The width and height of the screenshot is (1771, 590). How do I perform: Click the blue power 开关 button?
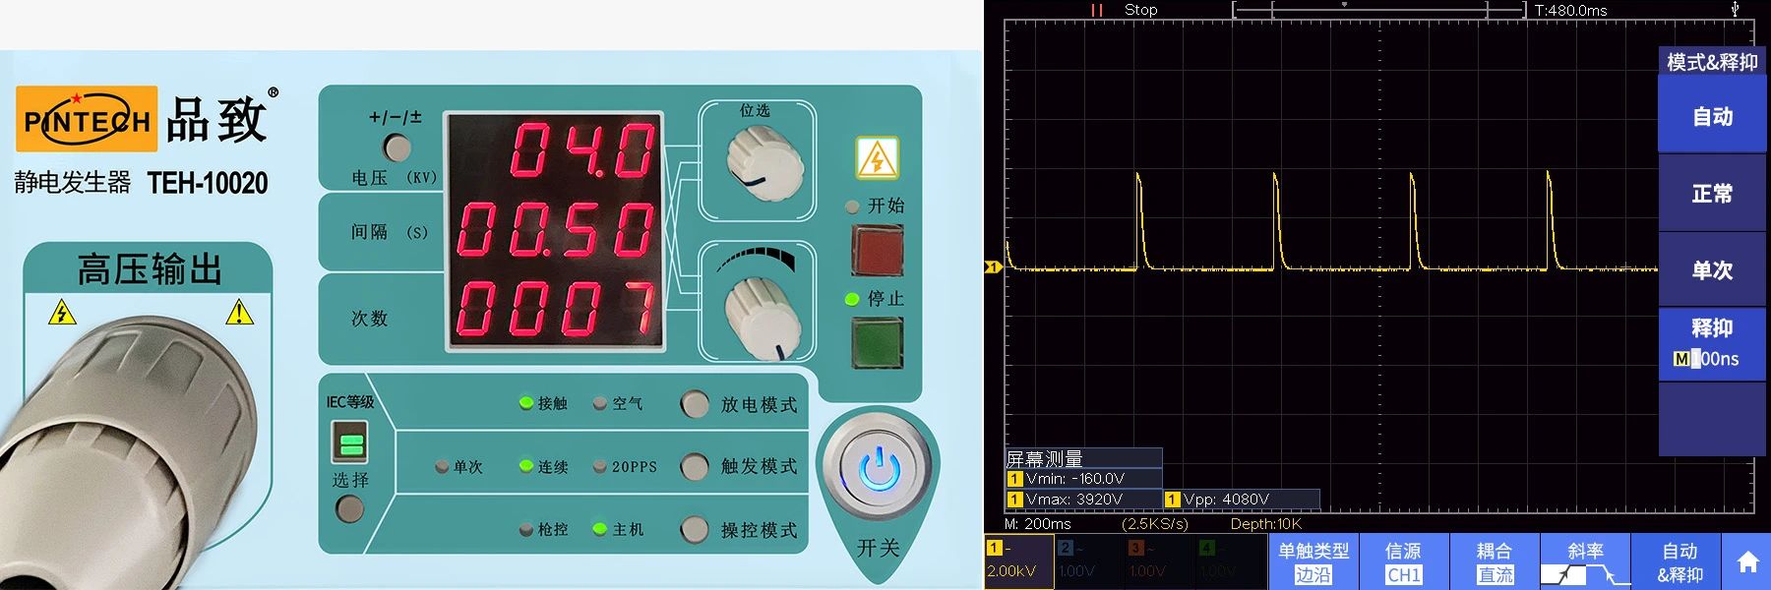coord(879,469)
